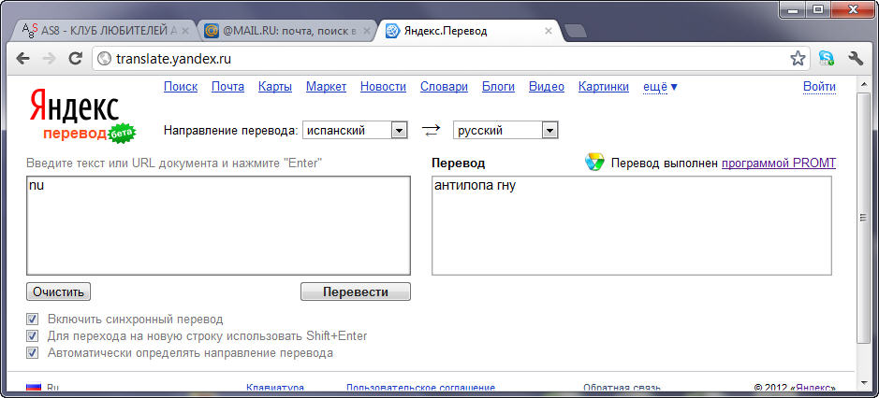Click the swap translation direction arrows icon
The height and width of the screenshot is (398, 879).
[431, 130]
